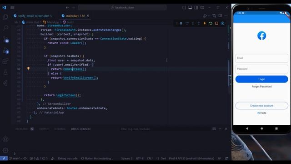
Task: Click errors and warnings count in status bar
Action: [x=39, y=159]
